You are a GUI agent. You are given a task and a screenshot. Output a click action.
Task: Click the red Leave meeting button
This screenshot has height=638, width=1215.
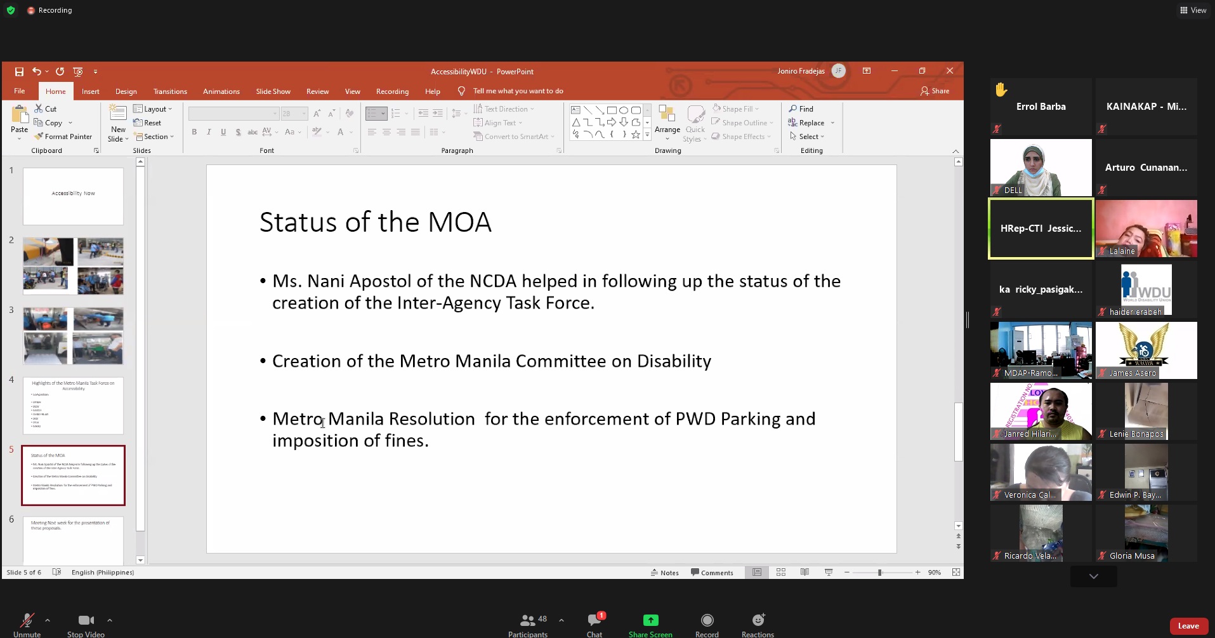(1188, 626)
